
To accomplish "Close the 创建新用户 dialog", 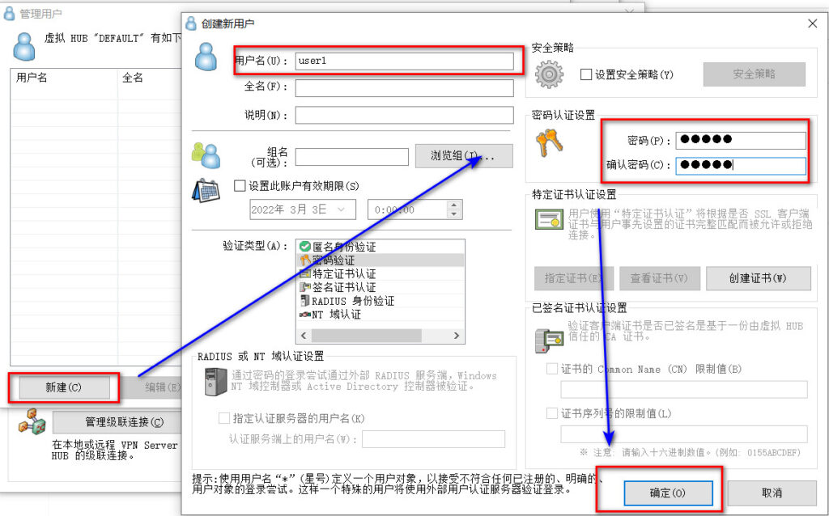I will (813, 23).
